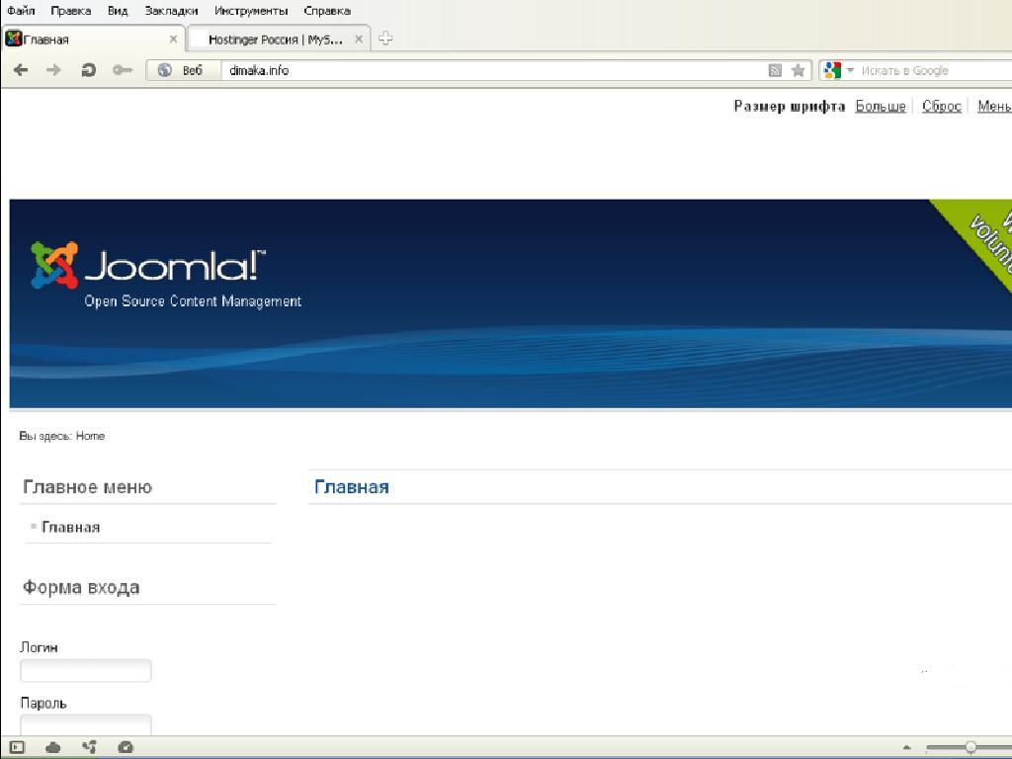Image resolution: width=1012 pixels, height=759 pixels.
Task: Click the dimaka.info address bar
Action: (x=494, y=70)
